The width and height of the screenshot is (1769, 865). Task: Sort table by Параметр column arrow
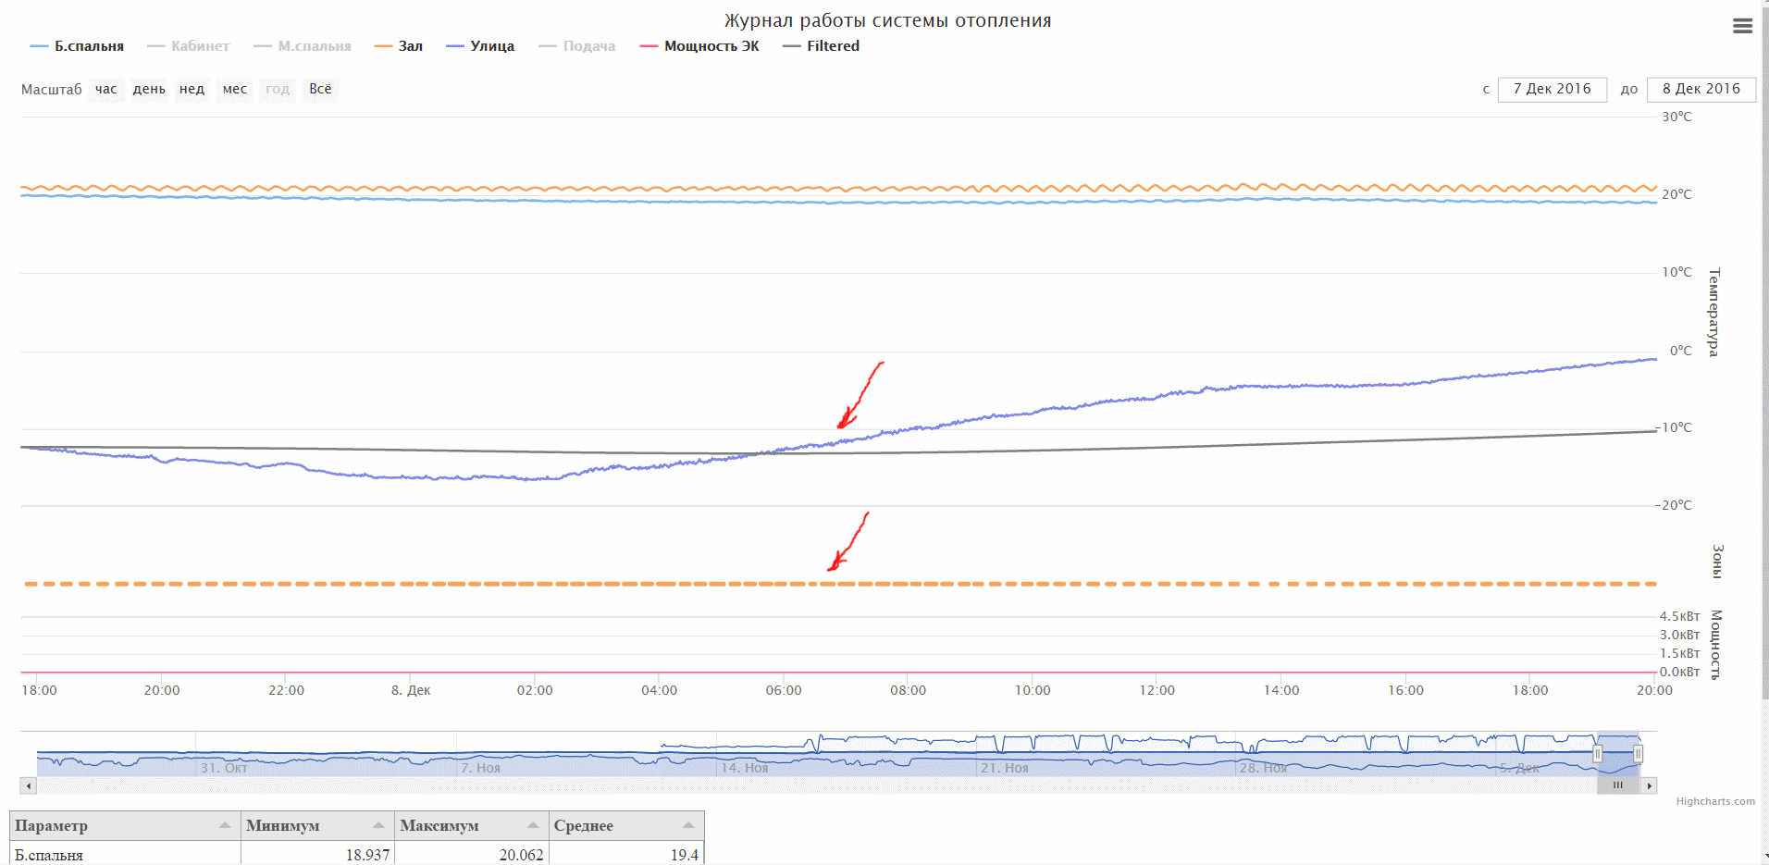pos(225,825)
